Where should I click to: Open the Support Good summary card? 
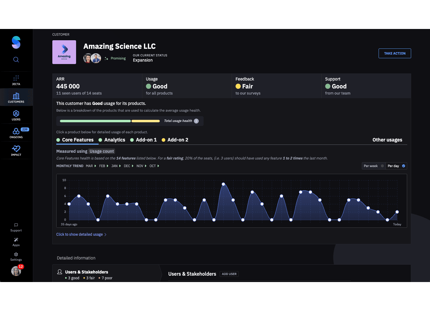(x=366, y=86)
